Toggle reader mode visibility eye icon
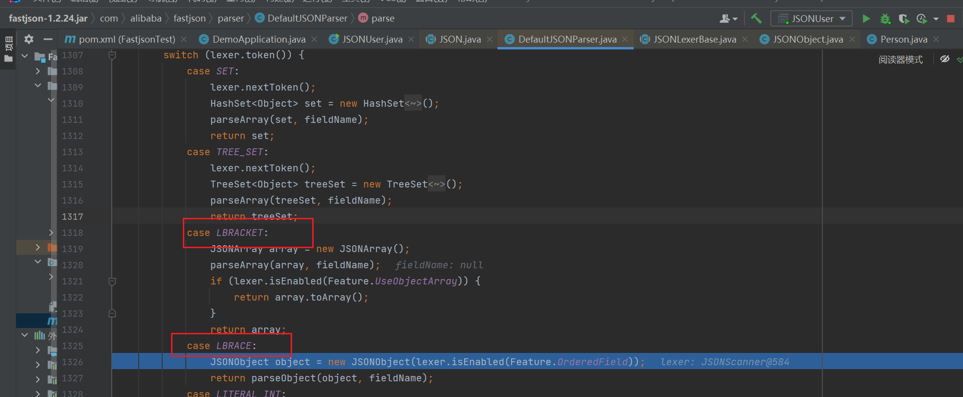 [945, 59]
